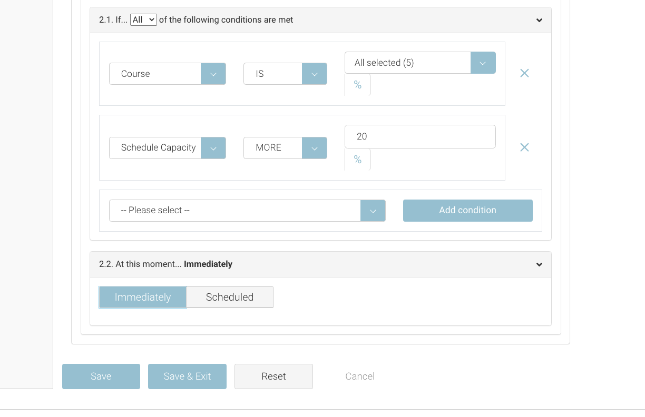Click Save & Exit
Image resolution: width=645 pixels, height=417 pixels.
[187, 376]
